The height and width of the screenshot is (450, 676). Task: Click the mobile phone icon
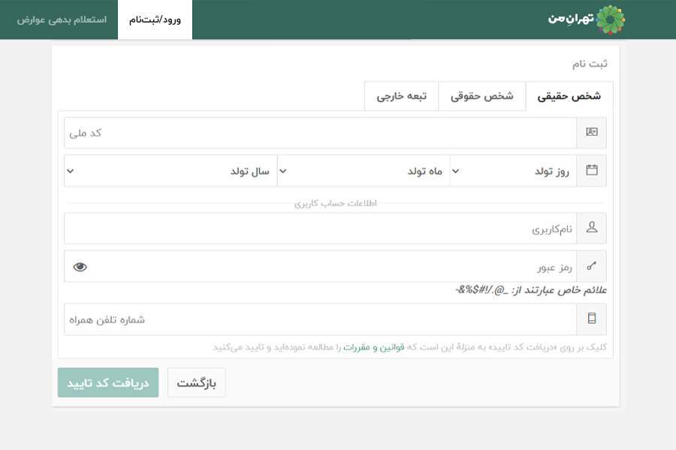[591, 319]
